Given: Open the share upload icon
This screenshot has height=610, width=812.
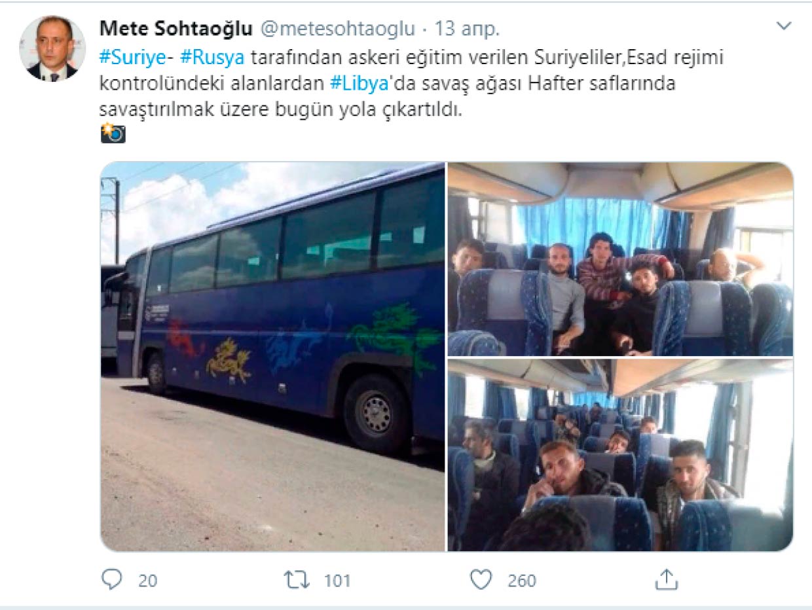Looking at the screenshot, I should point(666,579).
